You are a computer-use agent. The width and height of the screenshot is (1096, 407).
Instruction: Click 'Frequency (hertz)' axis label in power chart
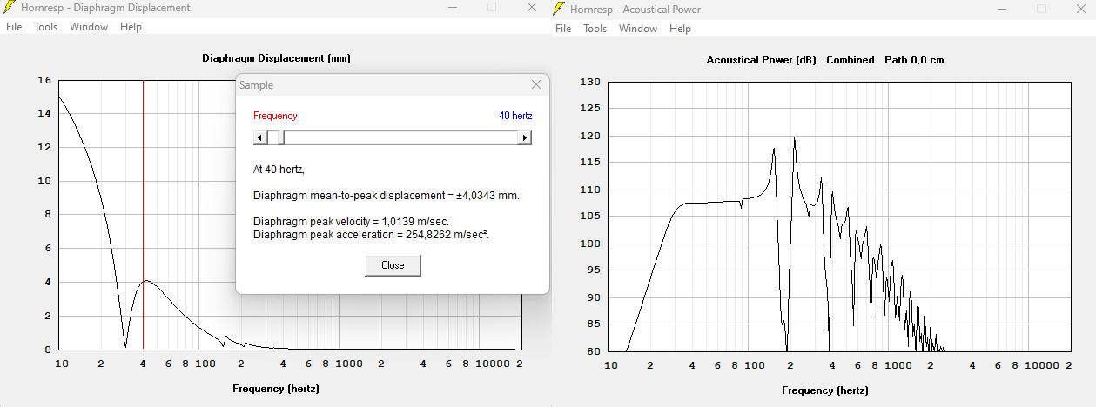pyautogui.click(x=825, y=390)
